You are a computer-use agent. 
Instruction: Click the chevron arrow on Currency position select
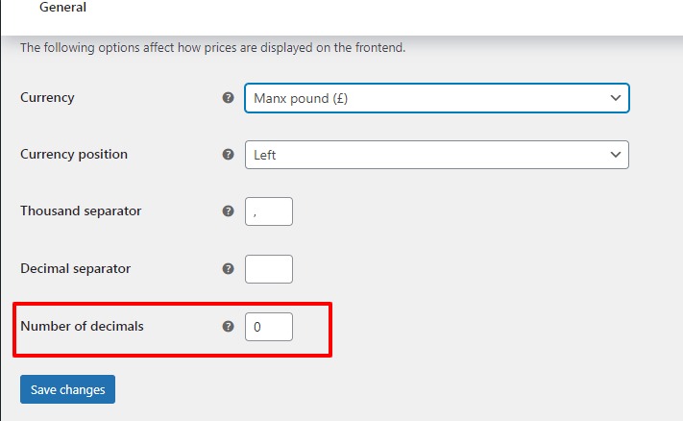tap(615, 155)
